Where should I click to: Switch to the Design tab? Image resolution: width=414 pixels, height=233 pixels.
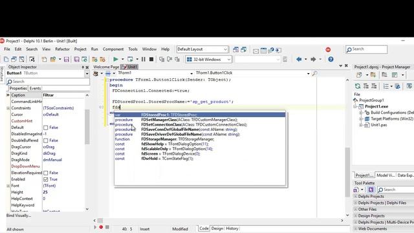tap(217, 228)
